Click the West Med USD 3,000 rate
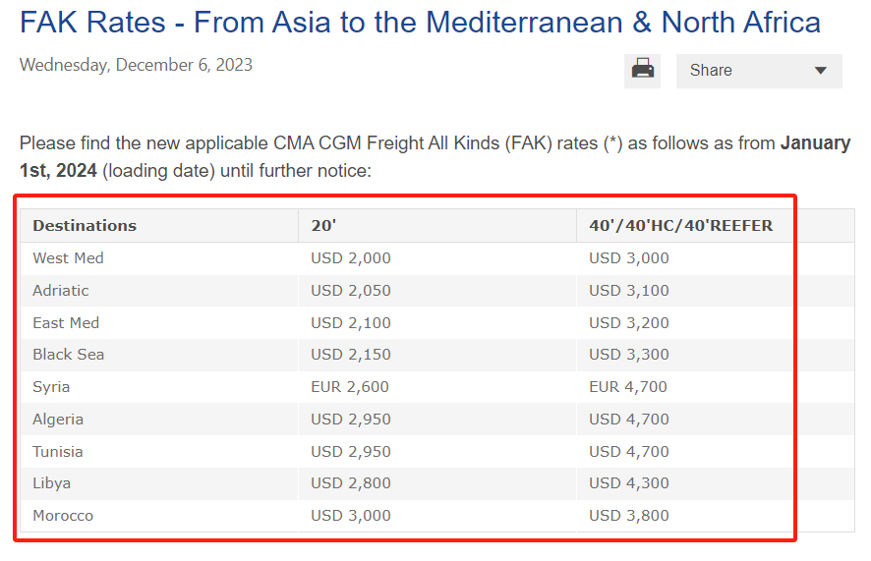This screenshot has height=561, width=871. point(628,258)
